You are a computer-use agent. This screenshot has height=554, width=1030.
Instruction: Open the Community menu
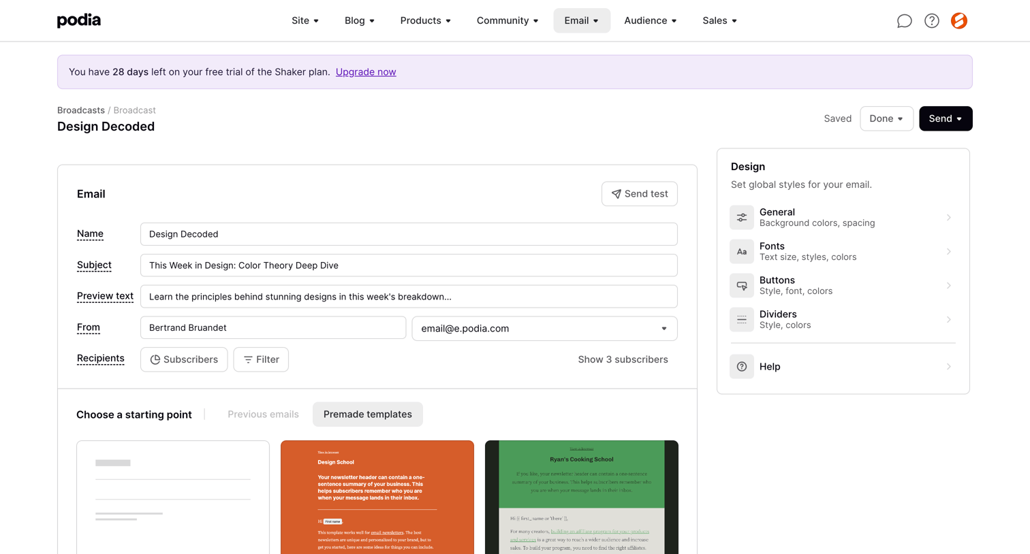coord(508,20)
